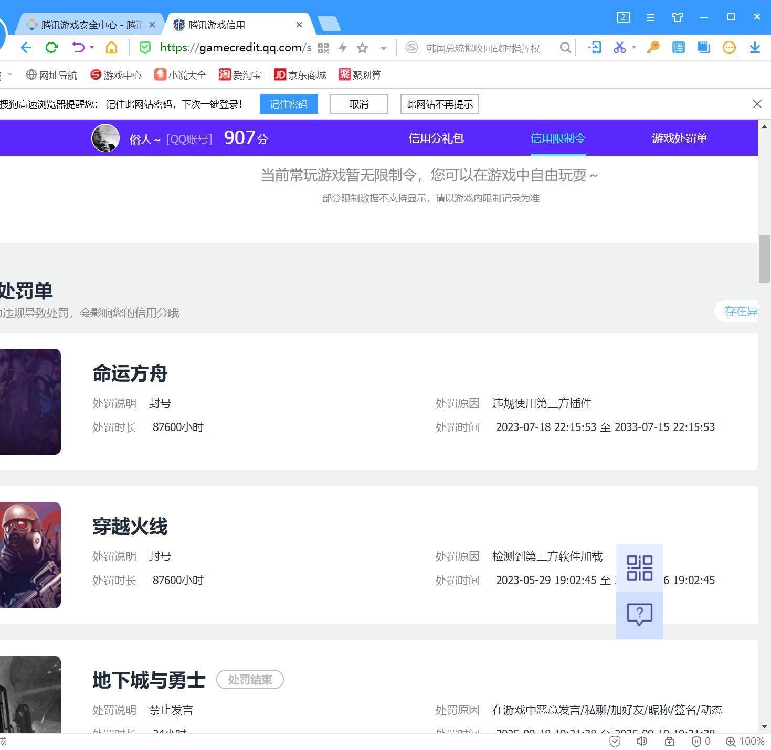
Task: Click the page vertical scrollbar thumb
Action: [764, 259]
